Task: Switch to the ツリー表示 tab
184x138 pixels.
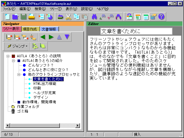Action: point(11,29)
